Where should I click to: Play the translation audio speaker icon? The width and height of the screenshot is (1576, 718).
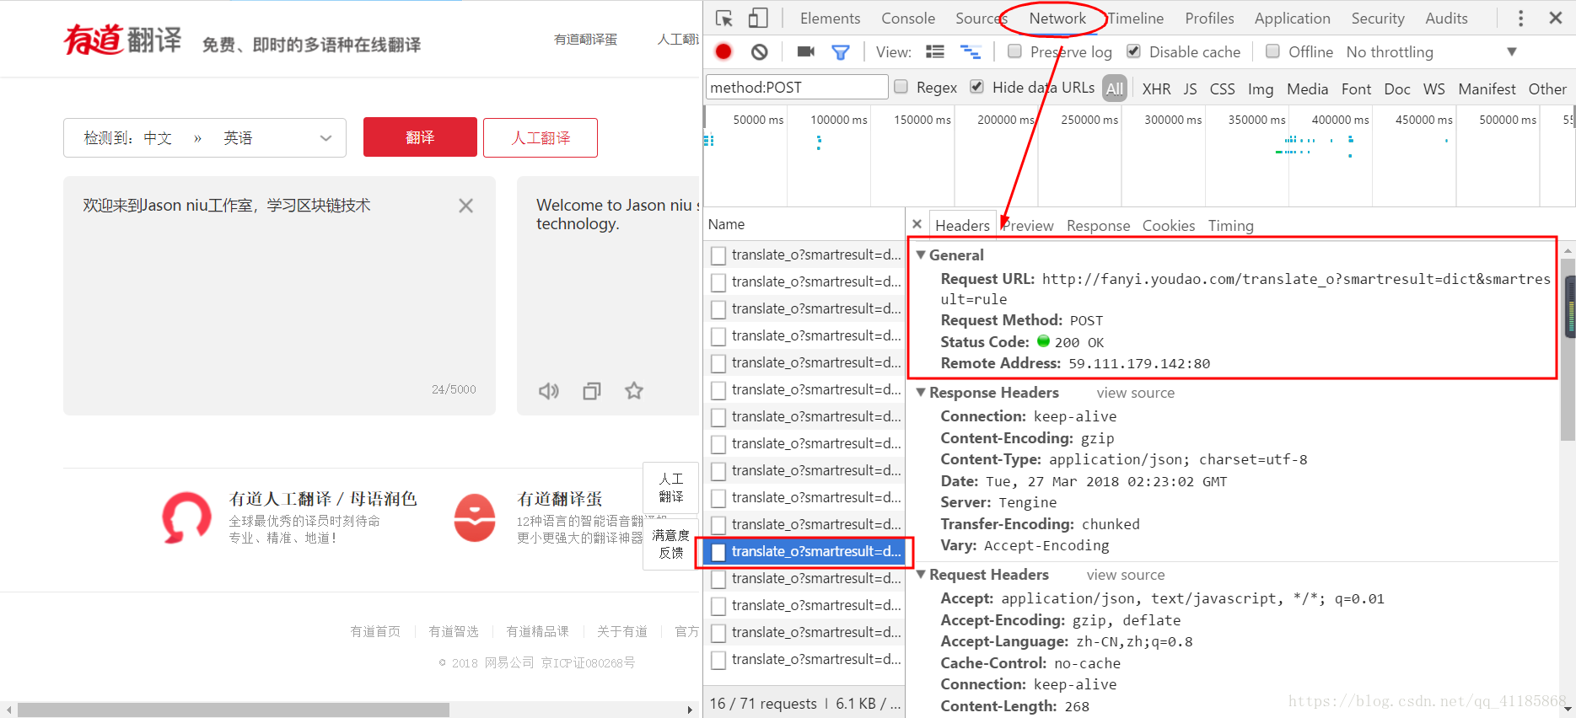[549, 391]
